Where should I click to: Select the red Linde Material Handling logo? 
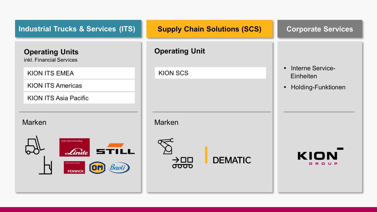tap(74, 147)
